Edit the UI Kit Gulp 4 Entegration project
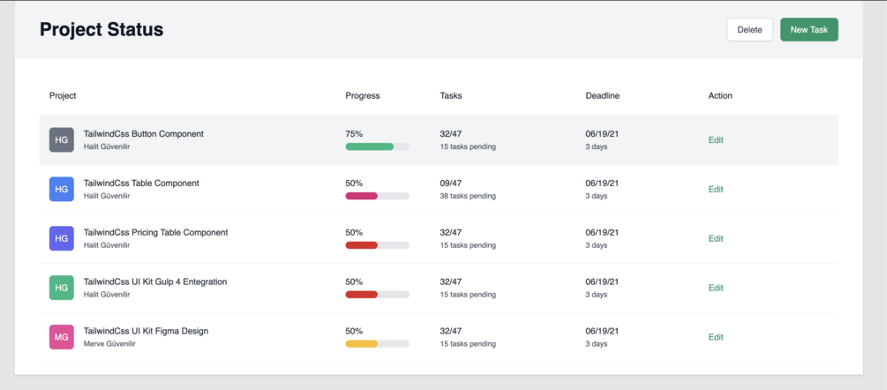 pyautogui.click(x=716, y=289)
